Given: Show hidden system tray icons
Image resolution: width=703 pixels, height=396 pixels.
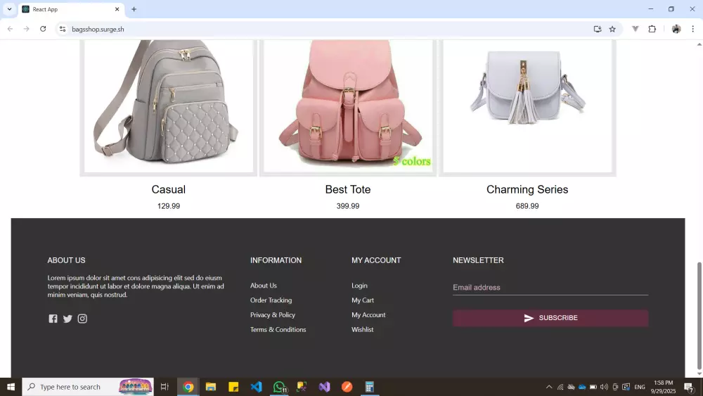Looking at the screenshot, I should click(x=549, y=387).
